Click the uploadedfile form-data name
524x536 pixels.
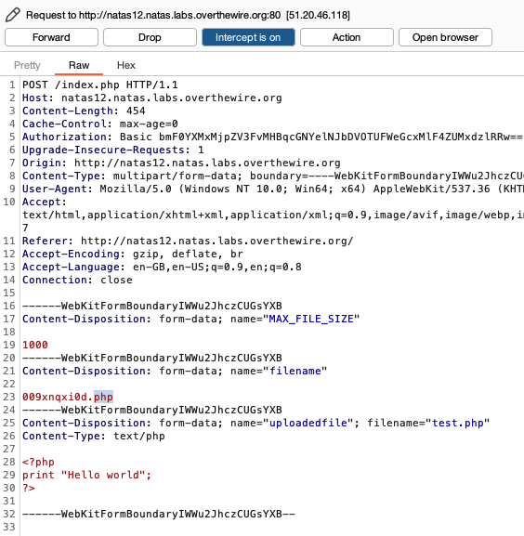pos(308,423)
